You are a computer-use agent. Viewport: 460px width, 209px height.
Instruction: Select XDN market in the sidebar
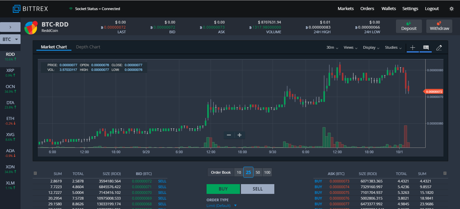pos(10,169)
